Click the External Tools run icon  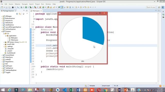35,7
